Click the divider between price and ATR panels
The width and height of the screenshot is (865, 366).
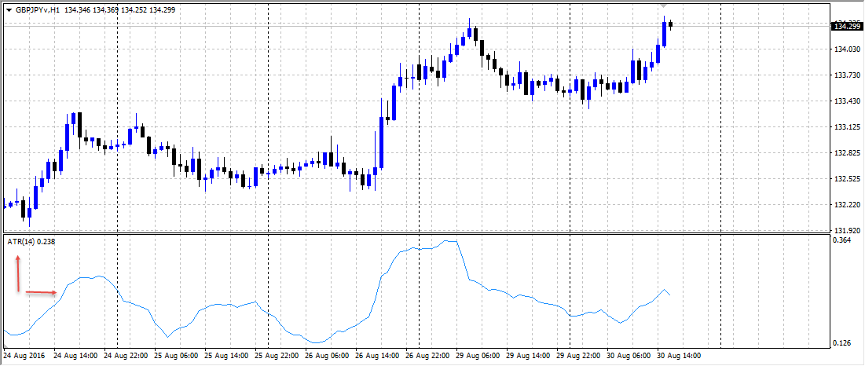pyautogui.click(x=415, y=233)
